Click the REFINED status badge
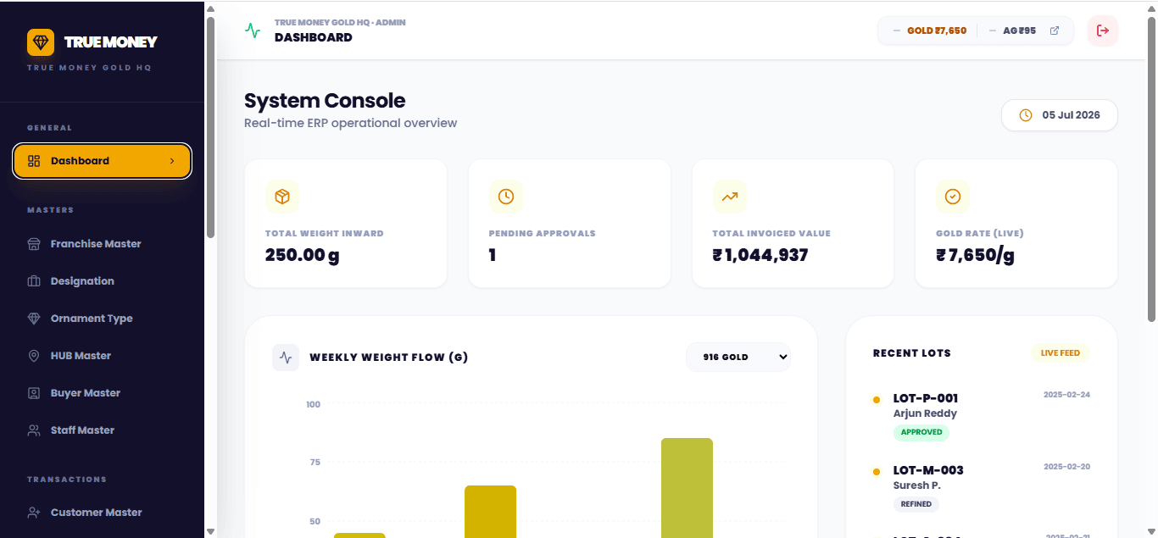This screenshot has height=538, width=1158. (x=916, y=504)
